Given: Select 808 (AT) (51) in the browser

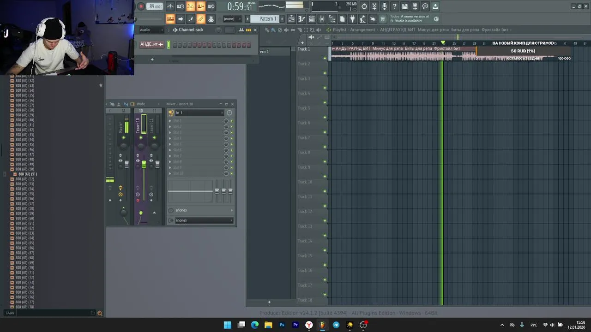Looking at the screenshot, I should click(x=28, y=174).
